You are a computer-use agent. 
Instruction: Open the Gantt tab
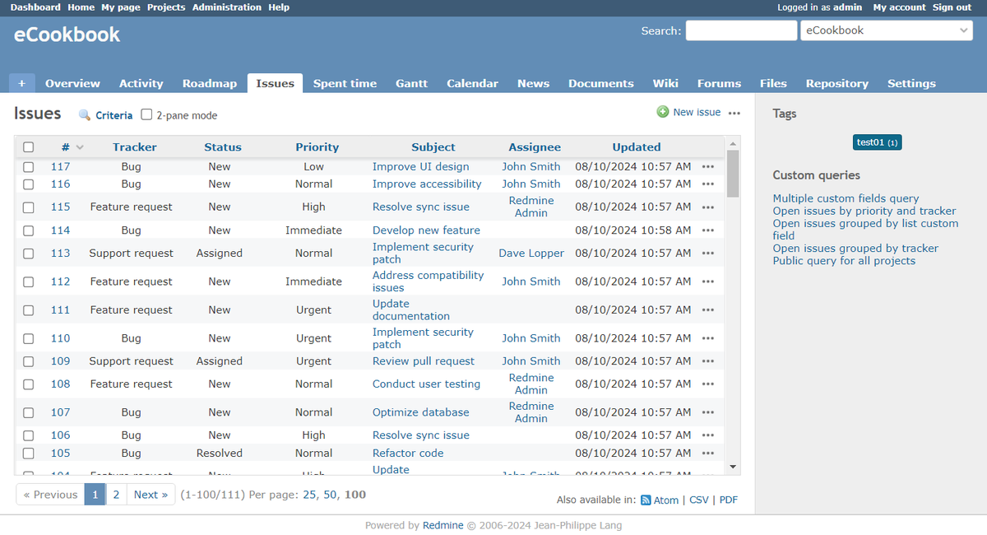click(411, 83)
